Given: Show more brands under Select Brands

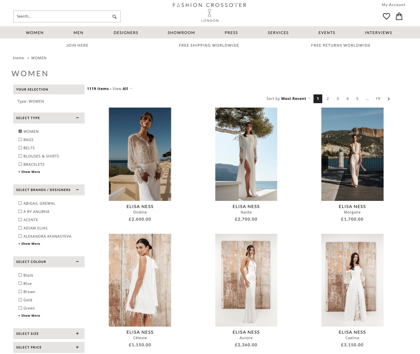Looking at the screenshot, I should tap(29, 244).
